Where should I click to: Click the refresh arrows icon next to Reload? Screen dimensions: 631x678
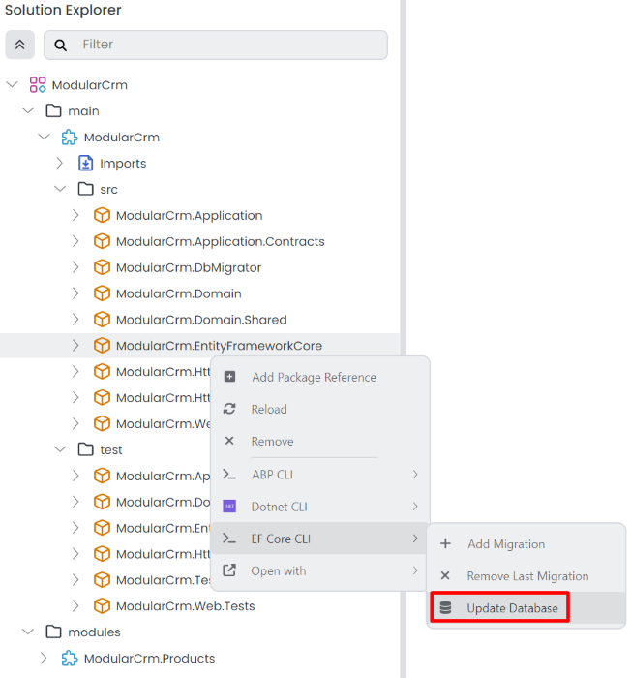point(229,409)
